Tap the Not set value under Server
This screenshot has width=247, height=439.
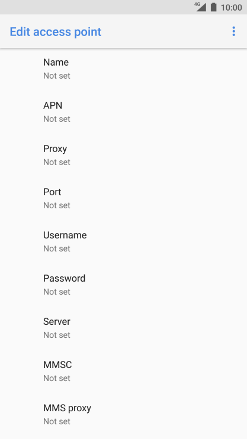[x=57, y=334]
